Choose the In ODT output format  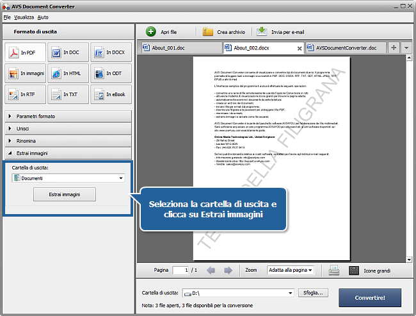click(111, 73)
